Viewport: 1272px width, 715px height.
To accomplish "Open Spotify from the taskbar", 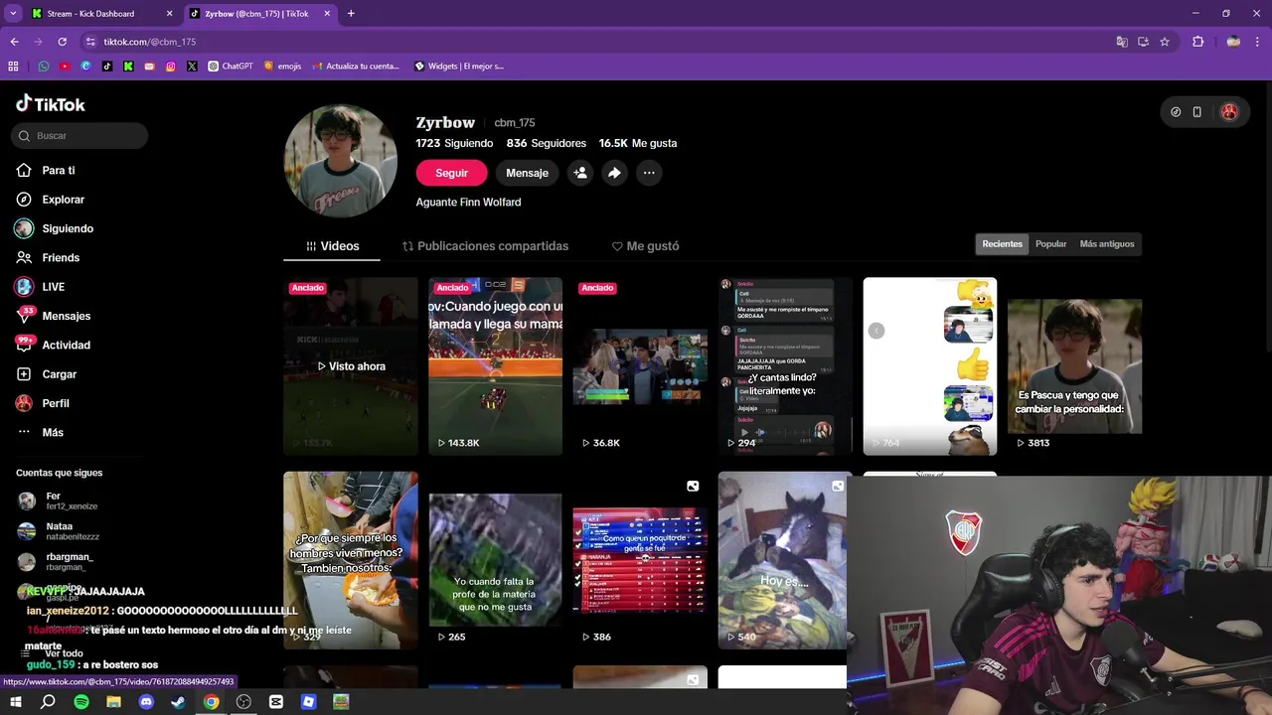I will point(81,702).
